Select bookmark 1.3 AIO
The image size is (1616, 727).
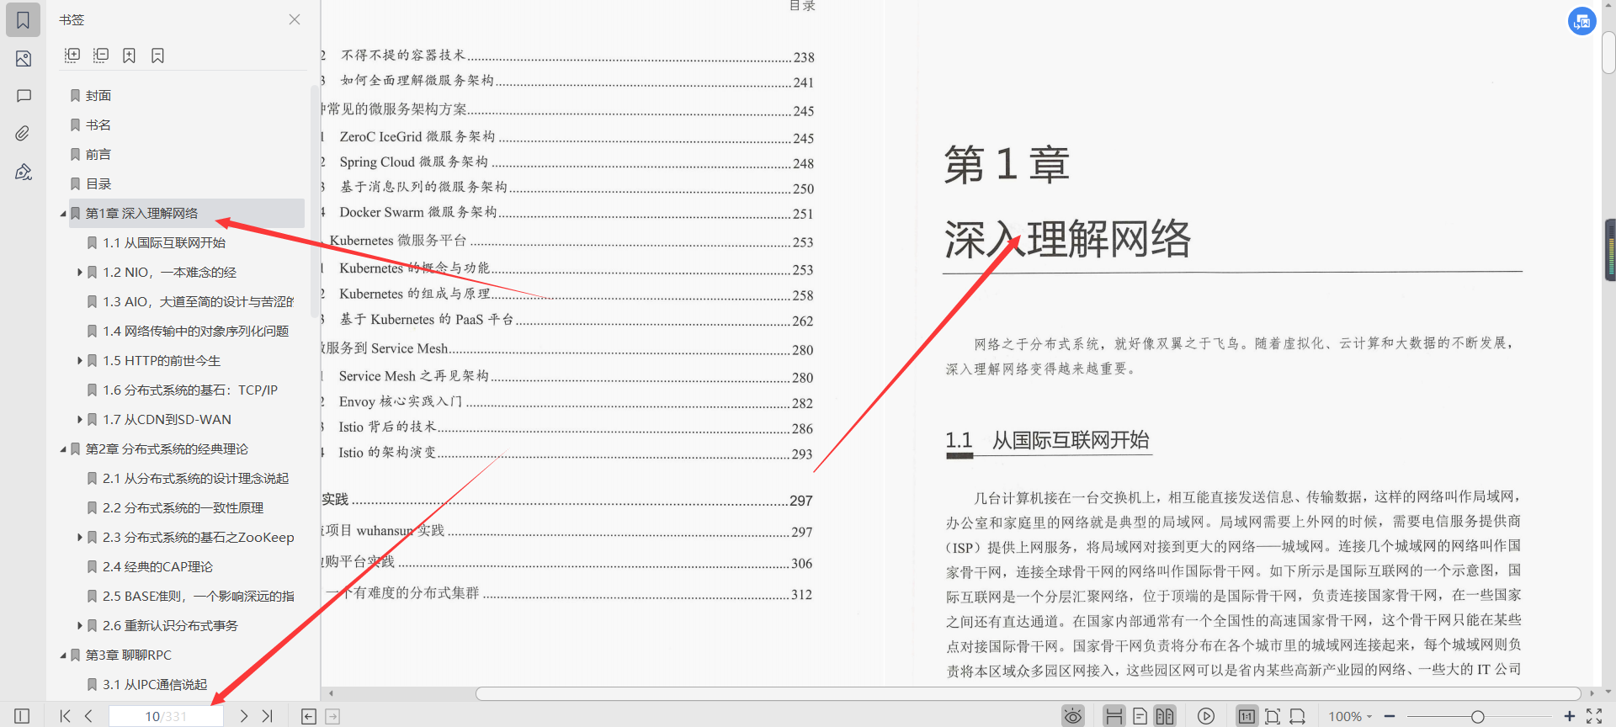click(198, 302)
